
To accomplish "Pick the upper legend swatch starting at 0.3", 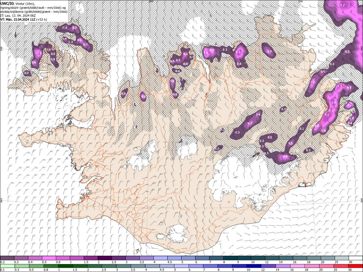I will 21,258.
